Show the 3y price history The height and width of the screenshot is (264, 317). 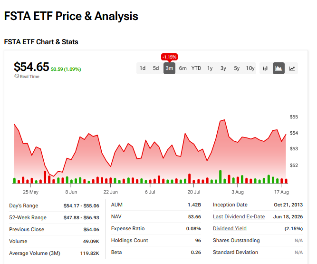tap(223, 68)
